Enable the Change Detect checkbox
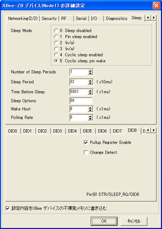Viewport: 162px width, 229px height. coord(86,153)
